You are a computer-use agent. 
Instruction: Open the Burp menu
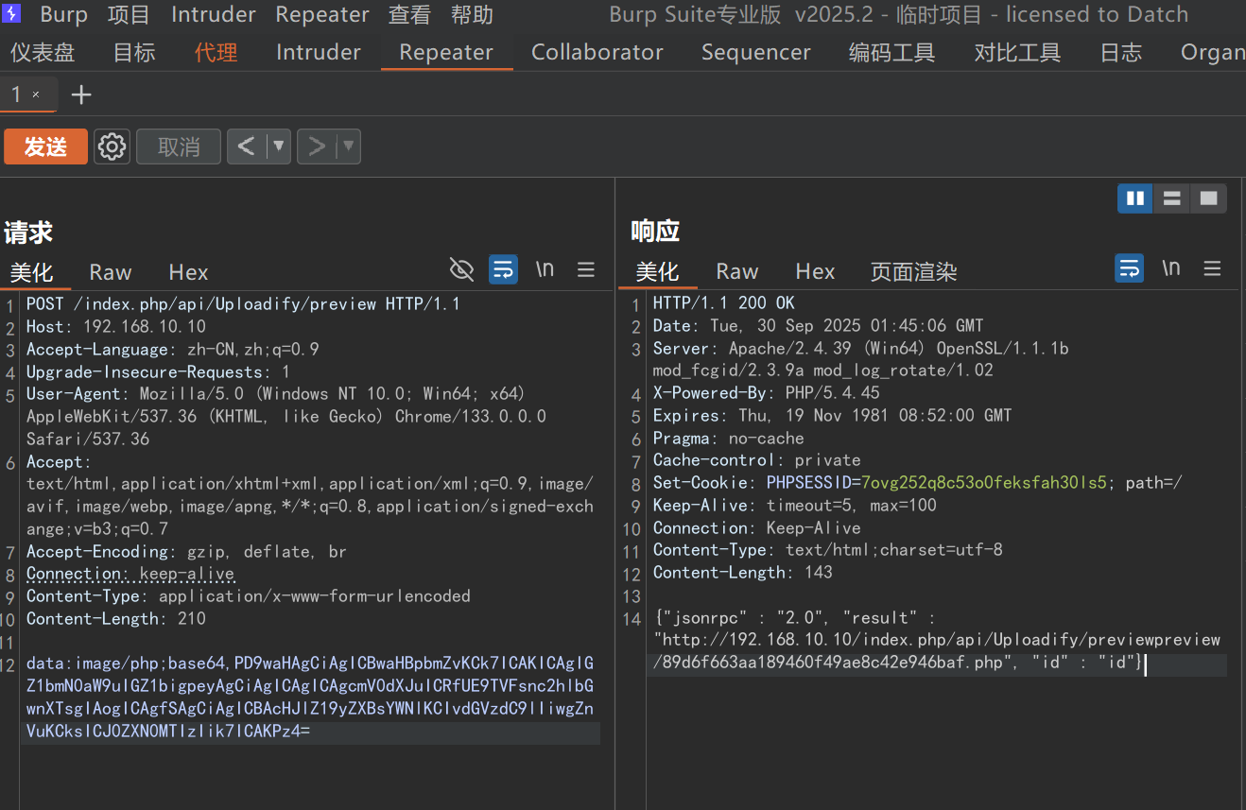[x=63, y=14]
